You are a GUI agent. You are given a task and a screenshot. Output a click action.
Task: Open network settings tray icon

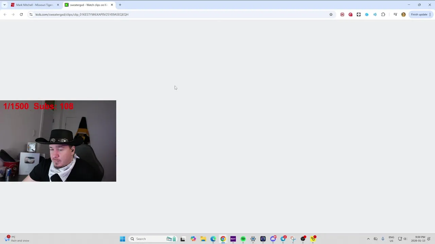click(x=400, y=239)
